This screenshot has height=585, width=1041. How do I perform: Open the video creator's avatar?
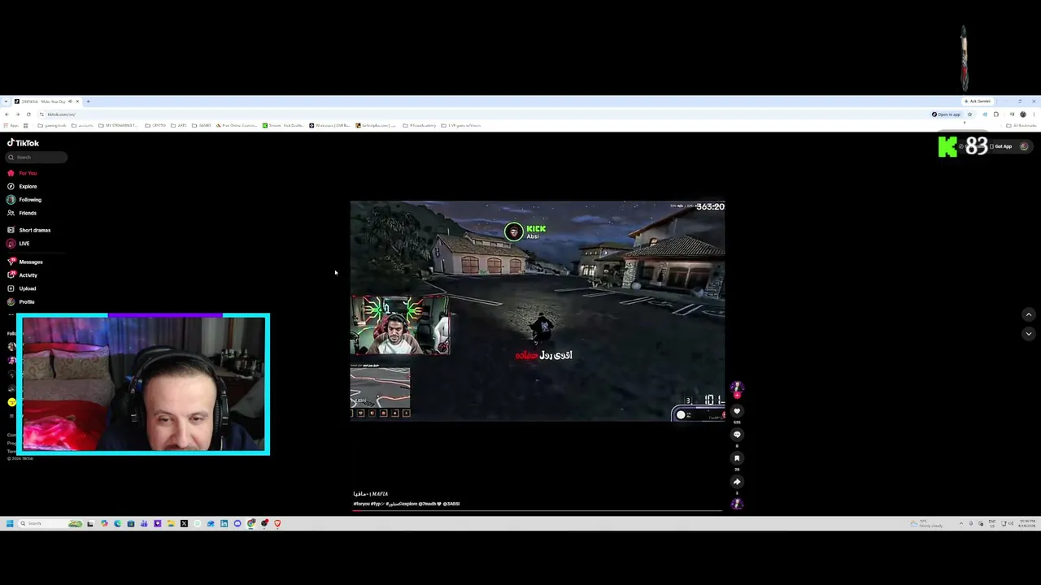[737, 386]
